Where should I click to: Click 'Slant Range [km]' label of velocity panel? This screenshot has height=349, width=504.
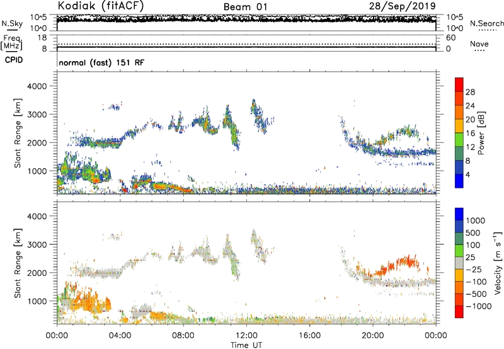point(18,263)
